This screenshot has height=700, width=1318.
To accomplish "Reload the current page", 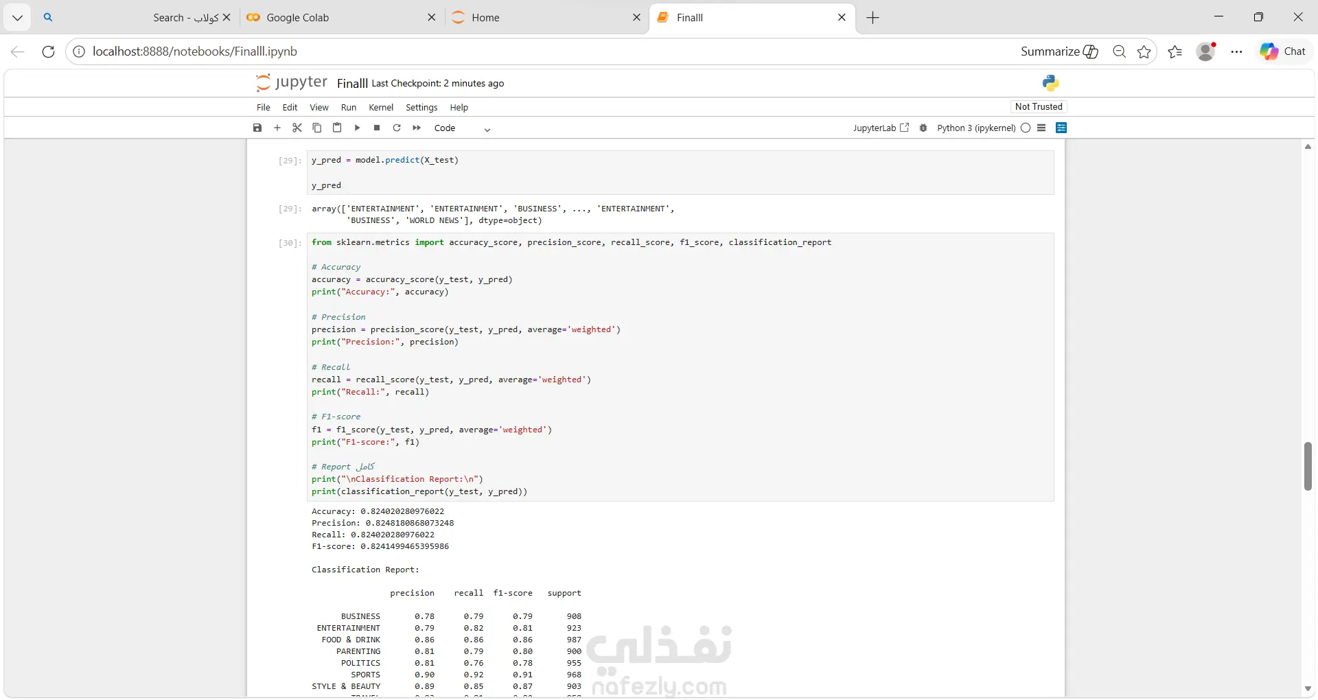I will 48,51.
